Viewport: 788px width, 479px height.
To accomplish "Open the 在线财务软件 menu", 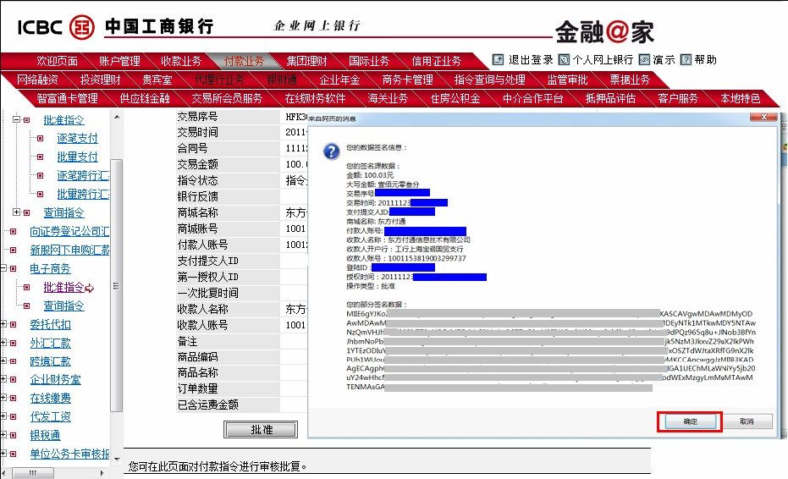I will click(315, 98).
